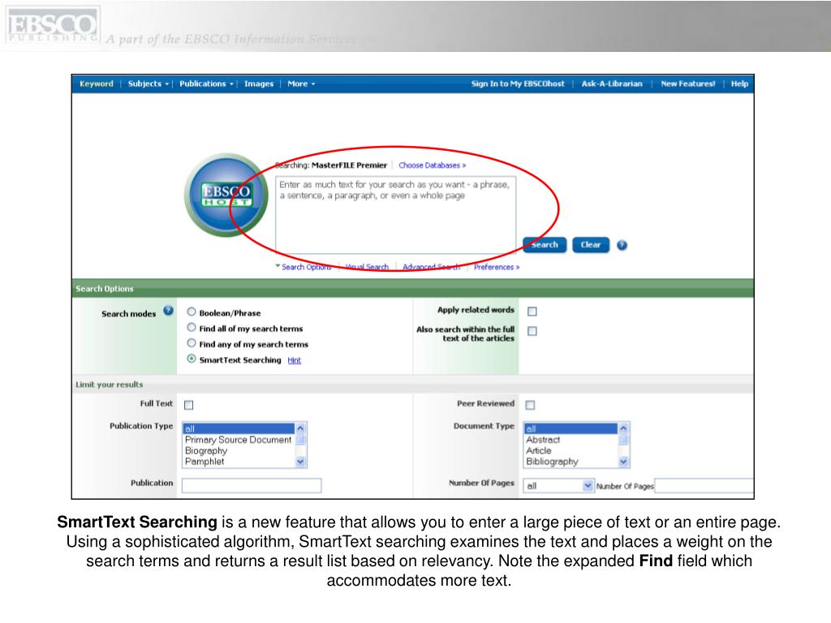Check the Full Text limiter
Screen dimensions: 831x623
[188, 406]
